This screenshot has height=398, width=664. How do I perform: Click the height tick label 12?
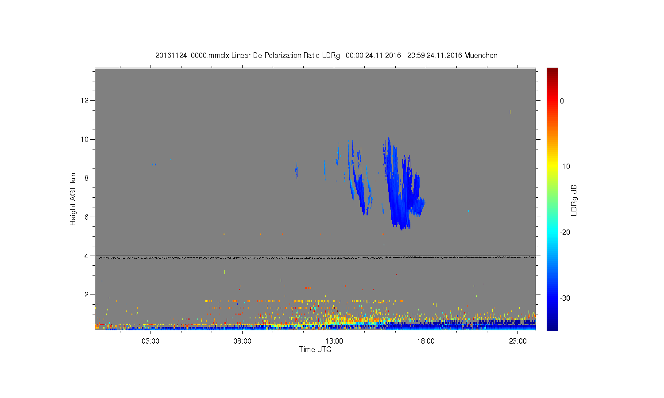point(85,101)
